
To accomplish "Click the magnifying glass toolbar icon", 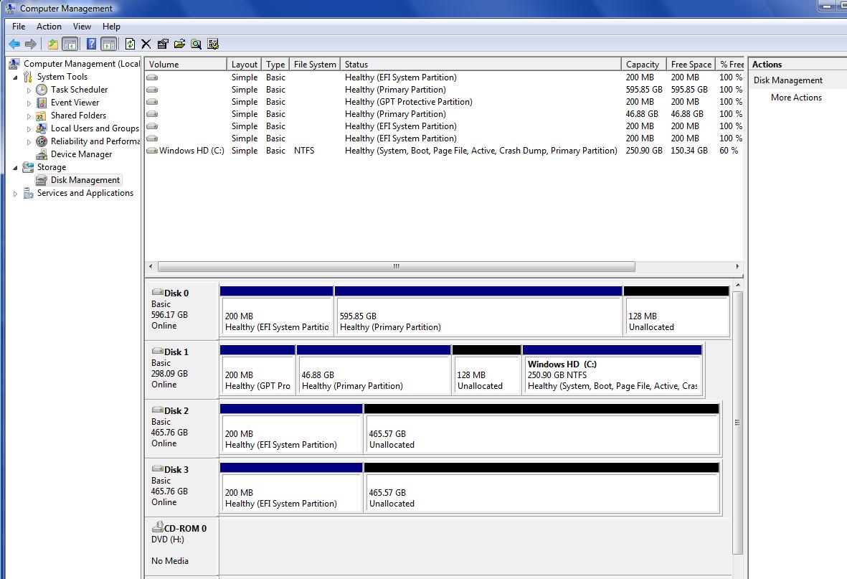I will point(196,44).
